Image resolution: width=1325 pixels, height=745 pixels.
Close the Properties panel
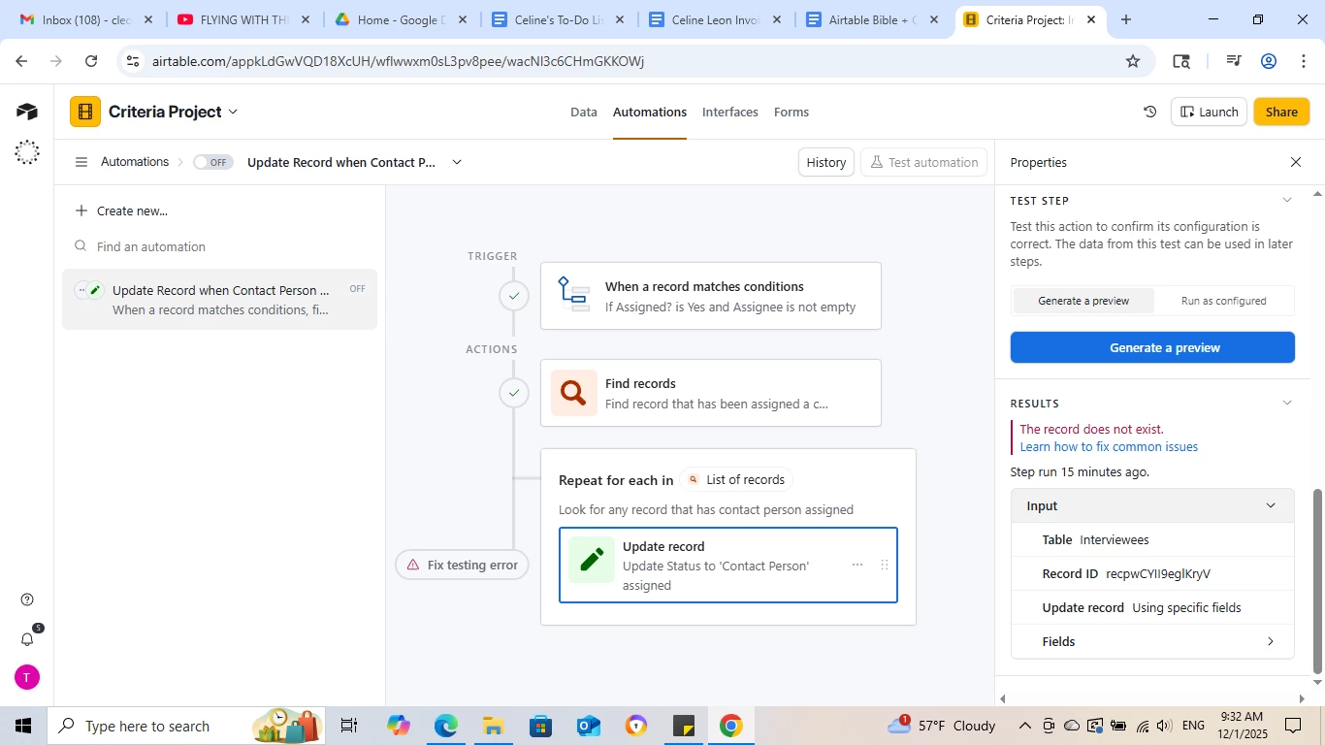[x=1296, y=162]
